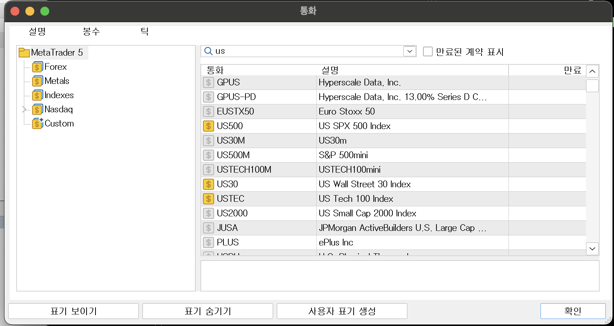Click the Nasdaq group icon
The image size is (614, 326).
pos(37,110)
